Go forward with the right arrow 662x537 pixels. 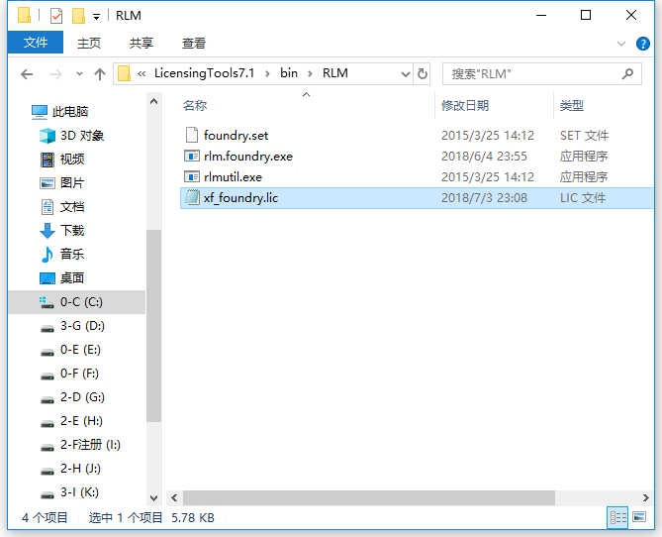point(55,74)
